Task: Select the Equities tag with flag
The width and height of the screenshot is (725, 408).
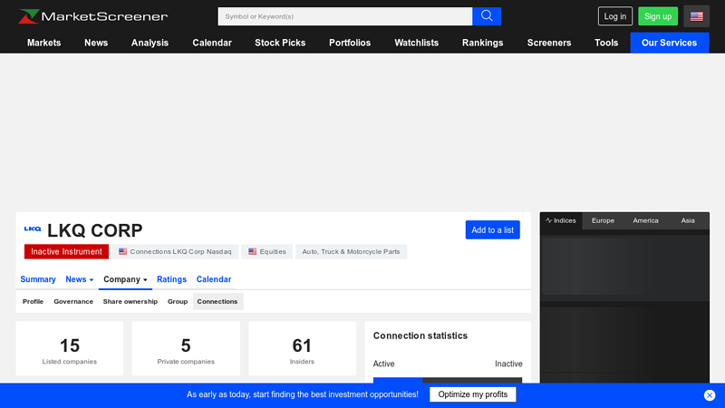Action: (x=267, y=251)
